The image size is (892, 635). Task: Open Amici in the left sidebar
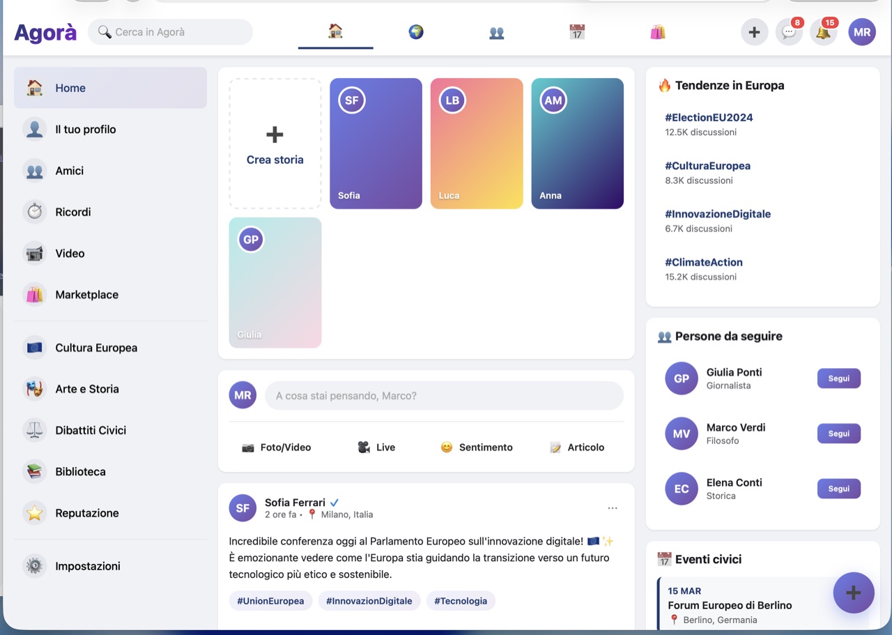tap(110, 171)
